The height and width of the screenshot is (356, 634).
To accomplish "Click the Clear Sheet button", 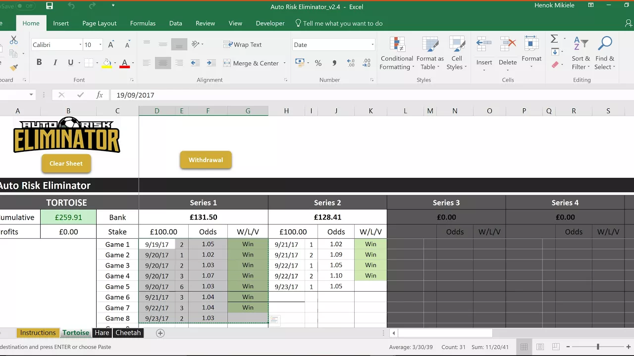I will tap(66, 163).
